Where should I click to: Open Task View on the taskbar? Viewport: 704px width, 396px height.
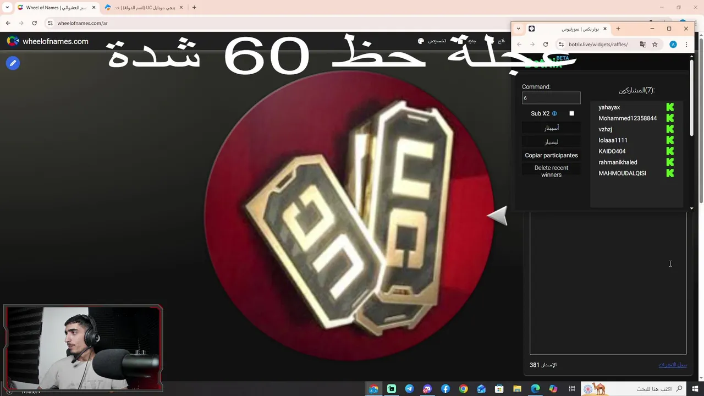pyautogui.click(x=572, y=389)
